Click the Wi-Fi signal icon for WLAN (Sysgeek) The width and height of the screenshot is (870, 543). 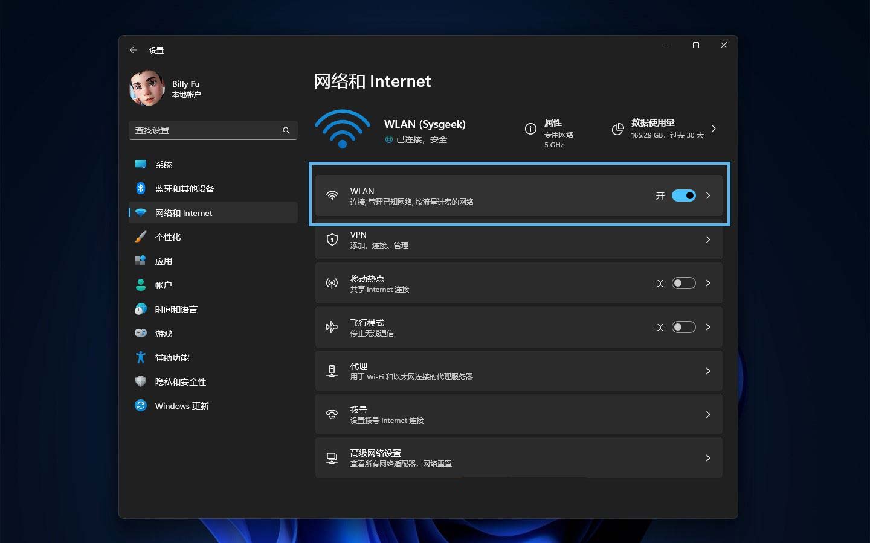coord(343,128)
